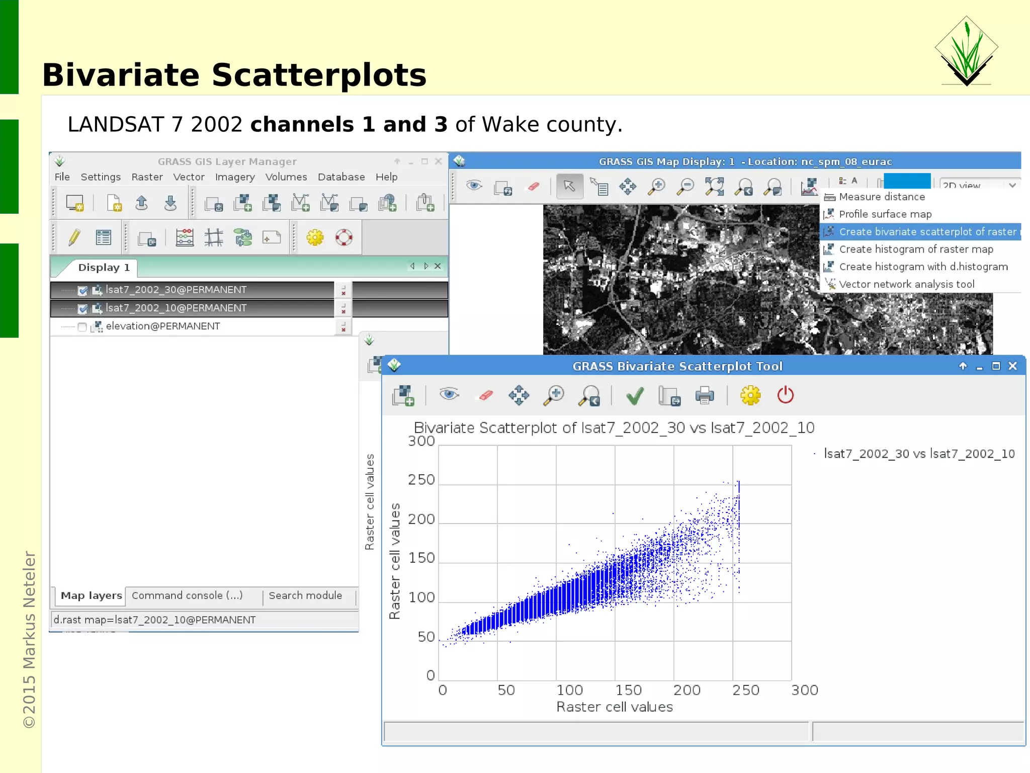Select raster maps icon in Scatterplot Tool
Screen dimensions: 1030x773
pyautogui.click(x=403, y=395)
